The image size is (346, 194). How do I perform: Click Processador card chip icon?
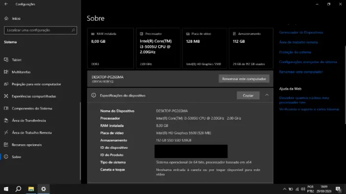[x=141, y=34]
